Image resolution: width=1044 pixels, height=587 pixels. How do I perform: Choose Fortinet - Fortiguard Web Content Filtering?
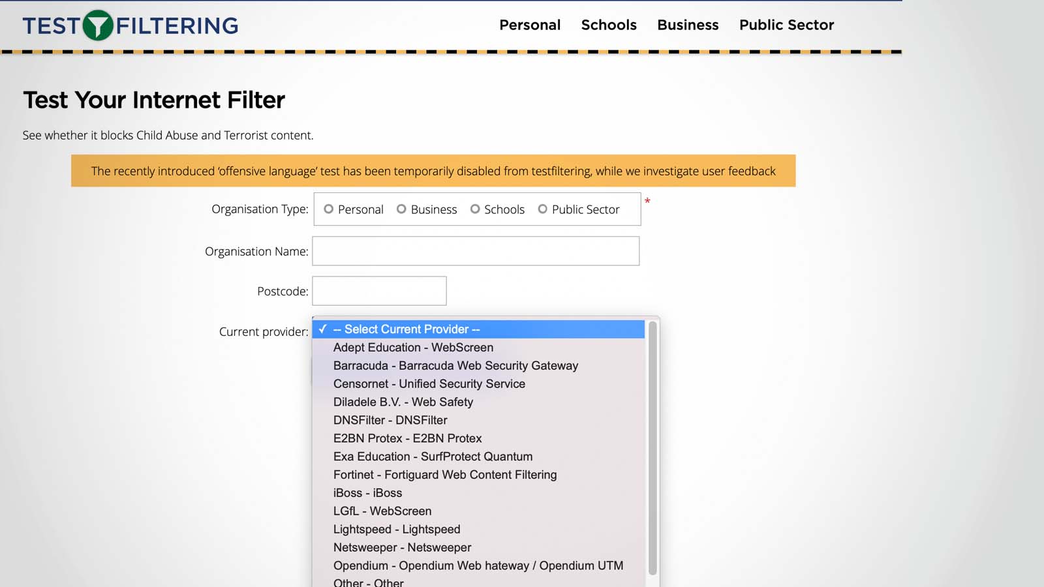[444, 475]
